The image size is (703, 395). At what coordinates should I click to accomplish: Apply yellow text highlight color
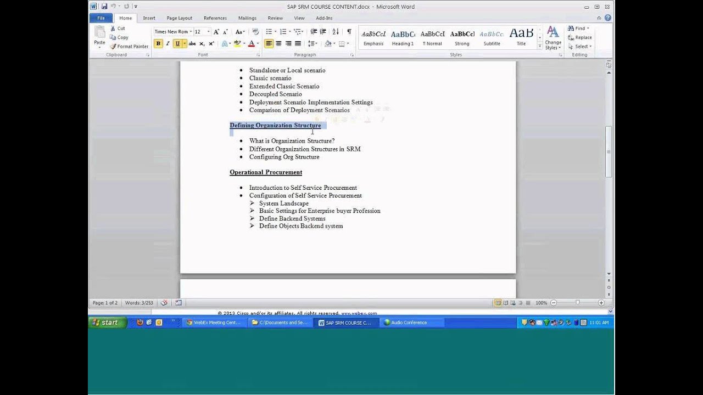click(237, 44)
